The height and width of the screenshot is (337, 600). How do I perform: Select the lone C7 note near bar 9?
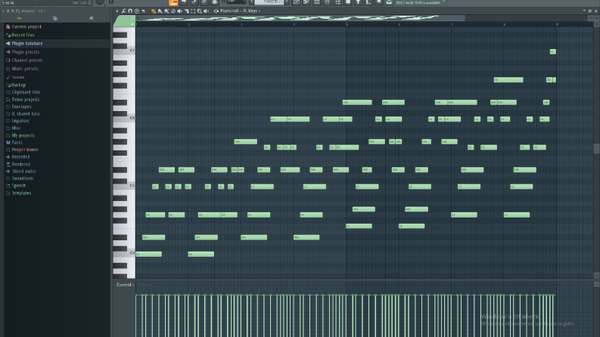click(552, 51)
